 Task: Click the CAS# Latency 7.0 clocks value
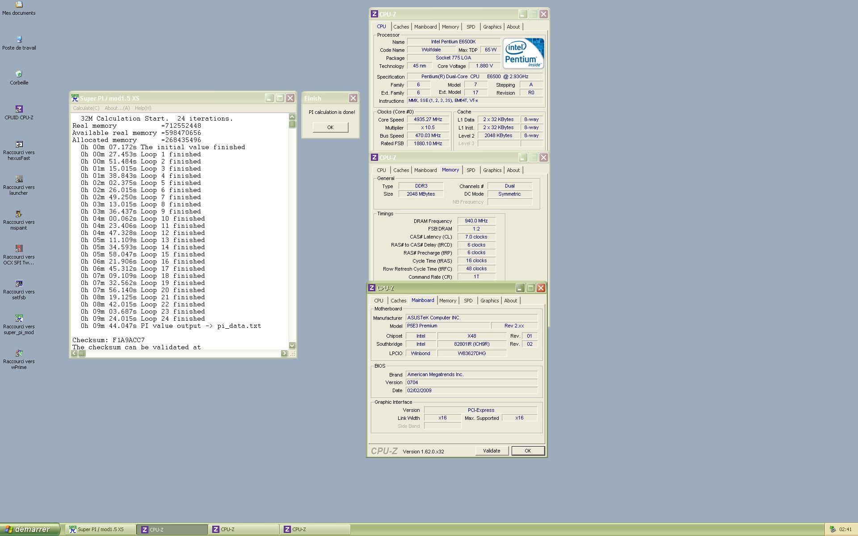[x=476, y=237]
